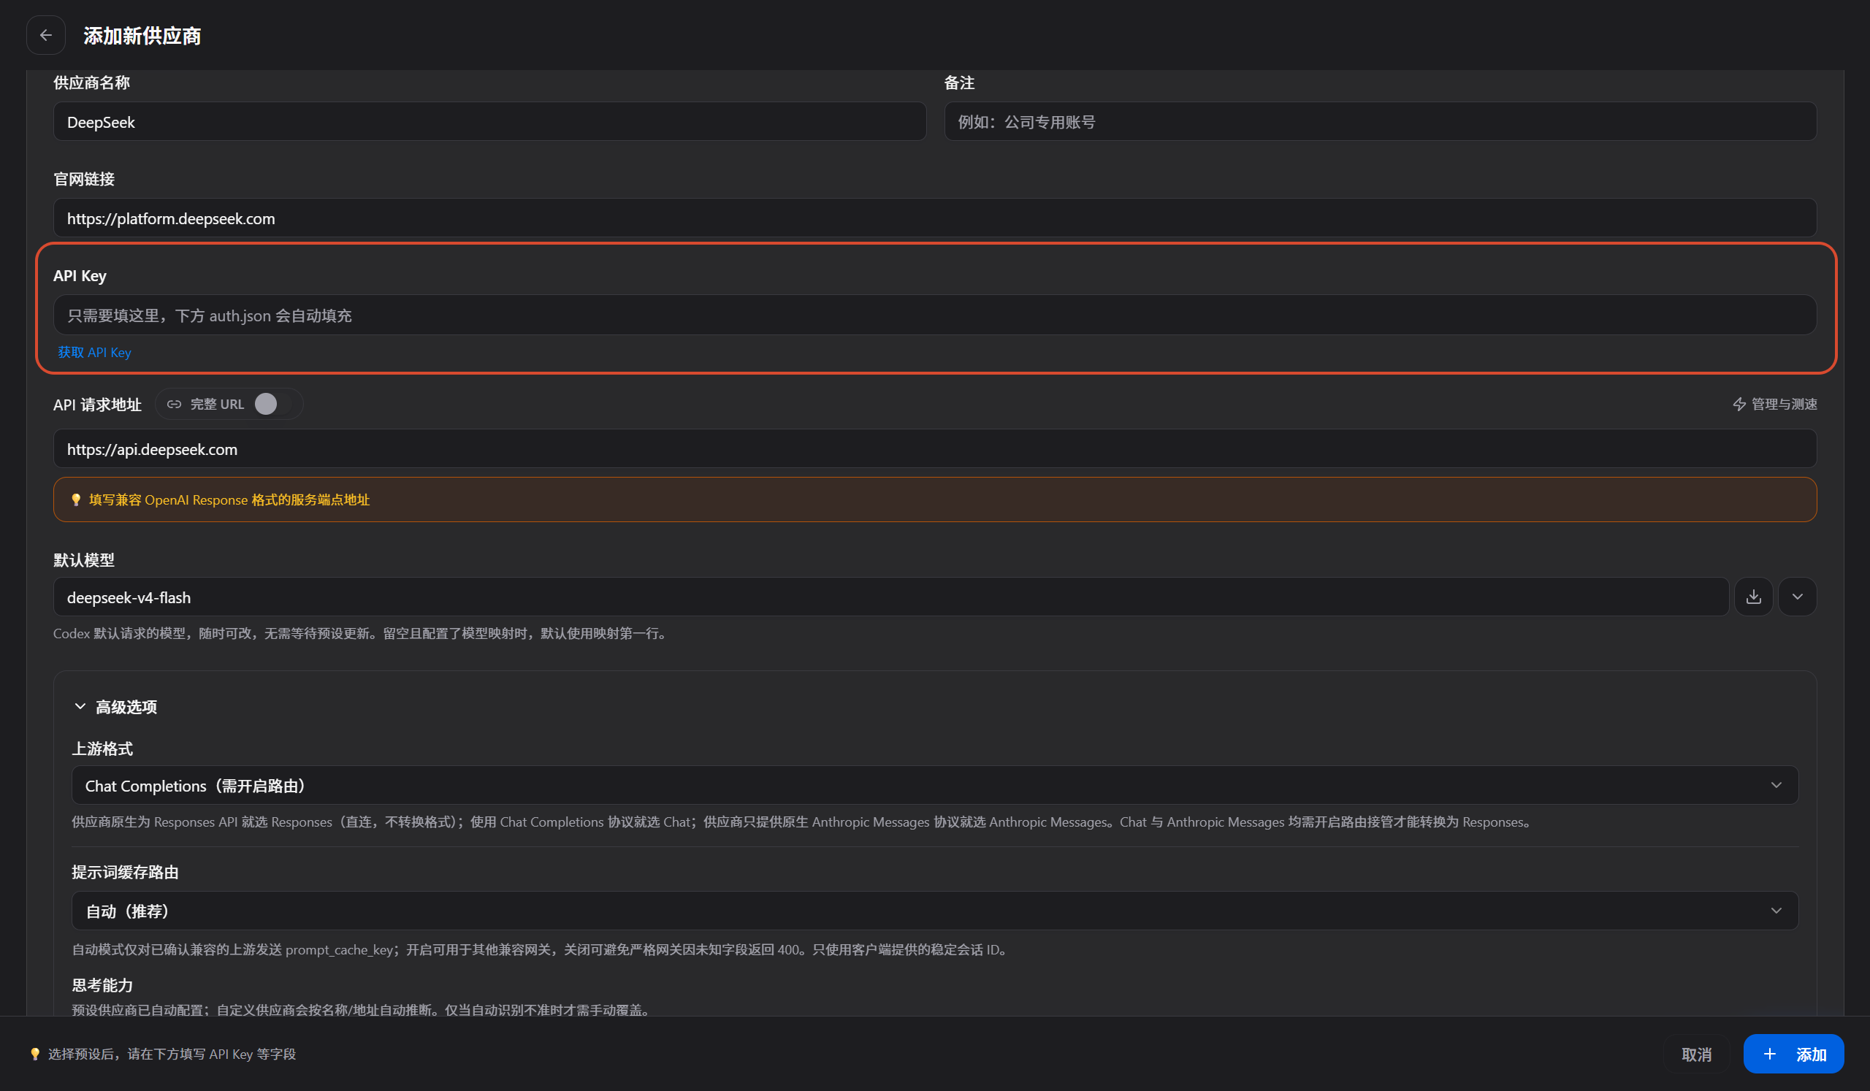Viewport: 1870px width, 1091px height.
Task: Click the 填写兼容 OpenAI Response 格式的服务端点地址 notice
Action: tap(935, 500)
